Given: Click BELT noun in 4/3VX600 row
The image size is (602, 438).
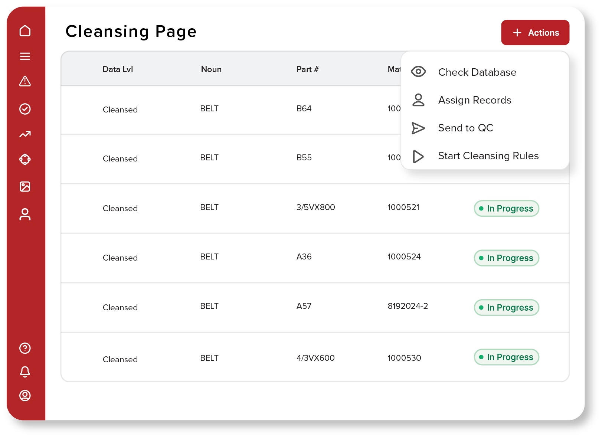Looking at the screenshot, I should (x=209, y=358).
